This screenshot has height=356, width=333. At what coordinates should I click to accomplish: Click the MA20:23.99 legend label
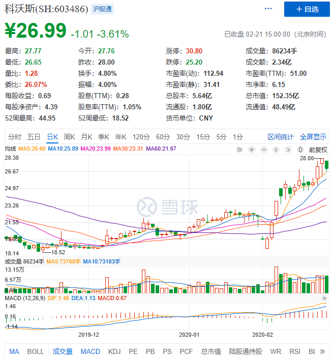coord(96,149)
